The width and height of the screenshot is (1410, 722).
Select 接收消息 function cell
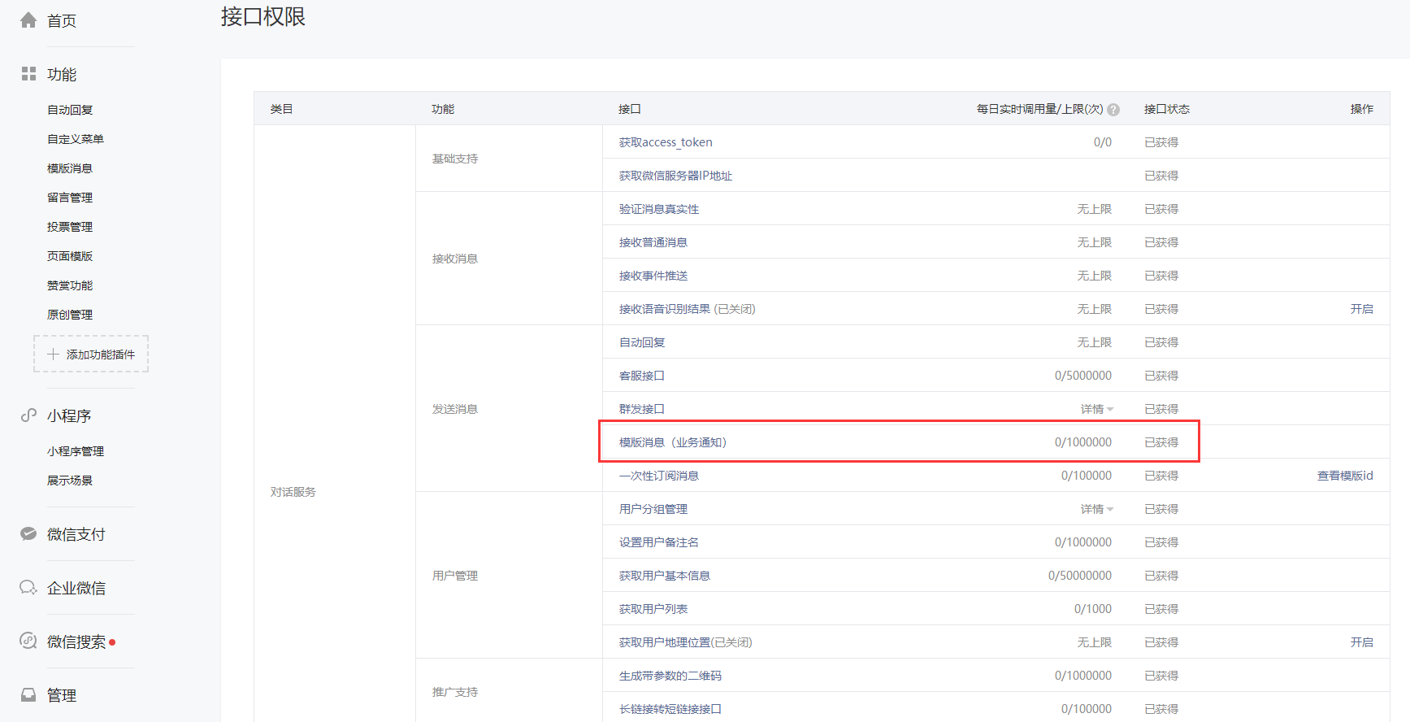point(455,259)
